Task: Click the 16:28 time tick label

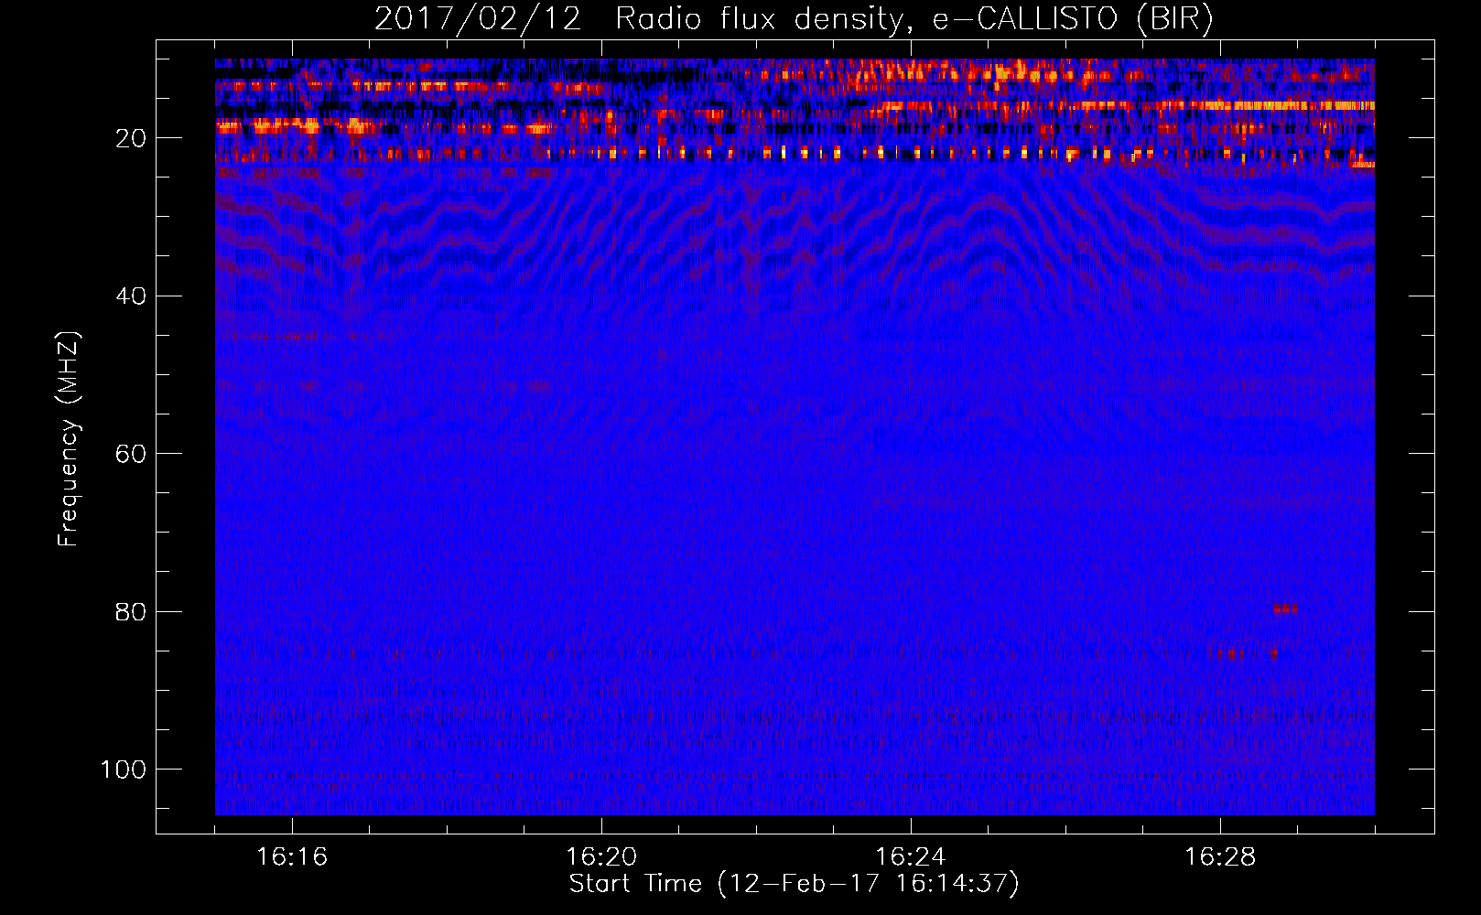Action: 1220,857
